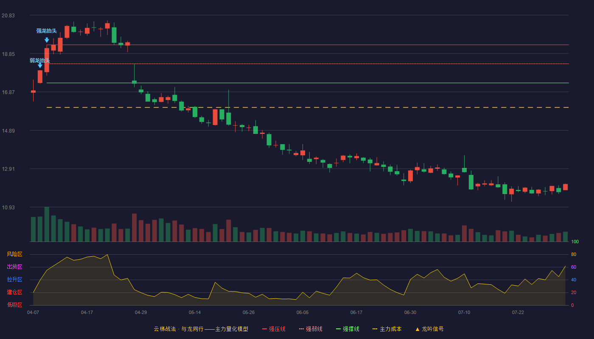Click the tallest volume bar near 04-07
This screenshot has height=339, width=594.
point(47,224)
